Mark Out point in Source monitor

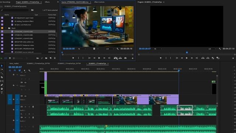pos(83,58)
